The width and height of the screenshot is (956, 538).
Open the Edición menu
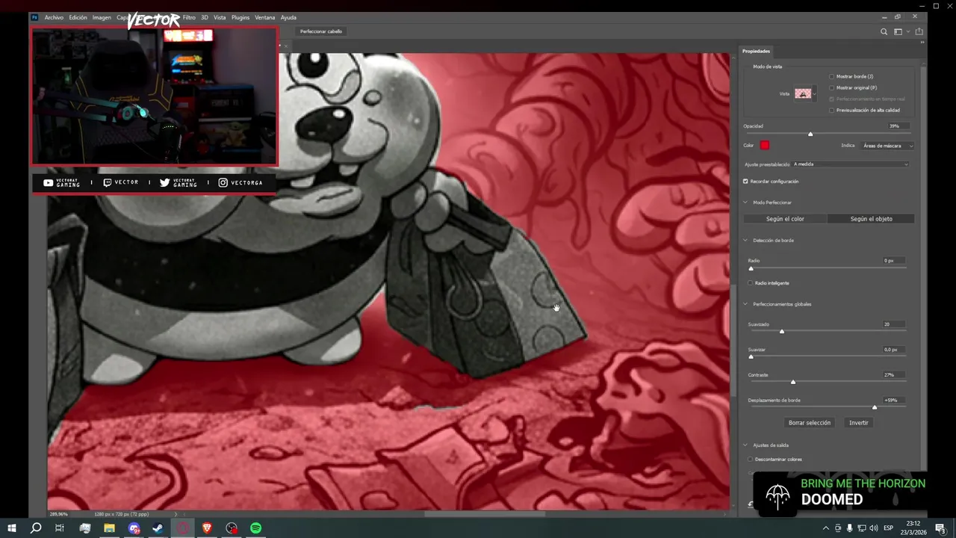78,17
